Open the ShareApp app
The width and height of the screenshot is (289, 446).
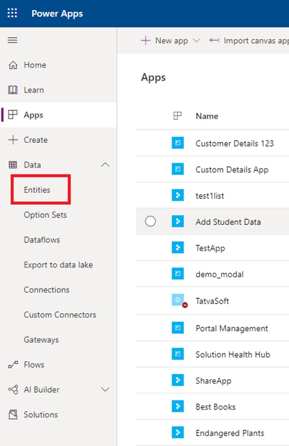pos(213,381)
